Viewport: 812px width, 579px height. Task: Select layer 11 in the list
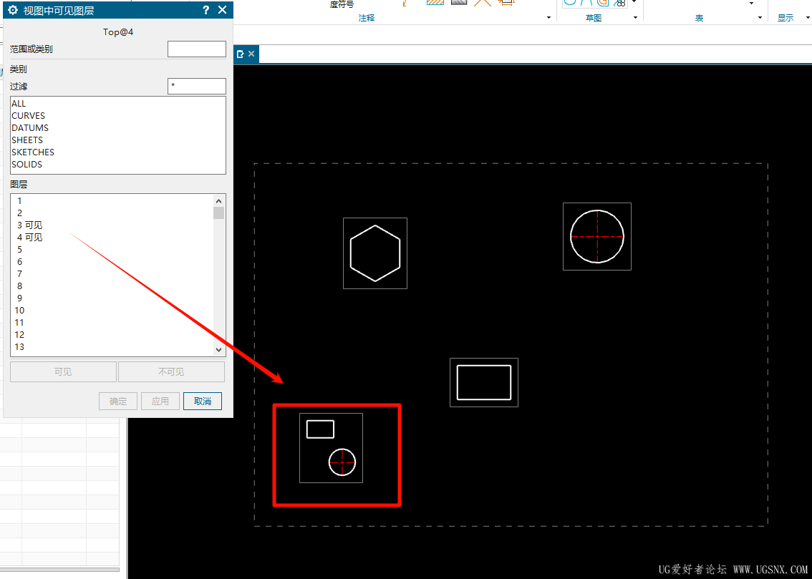coord(111,322)
